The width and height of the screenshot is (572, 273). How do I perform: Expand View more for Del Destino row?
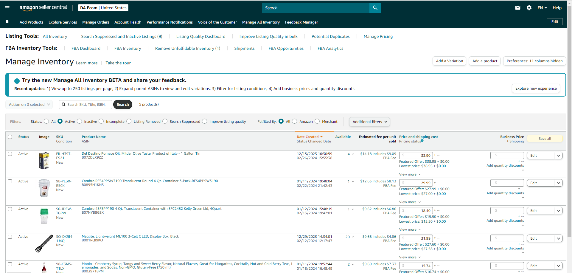pos(410,174)
